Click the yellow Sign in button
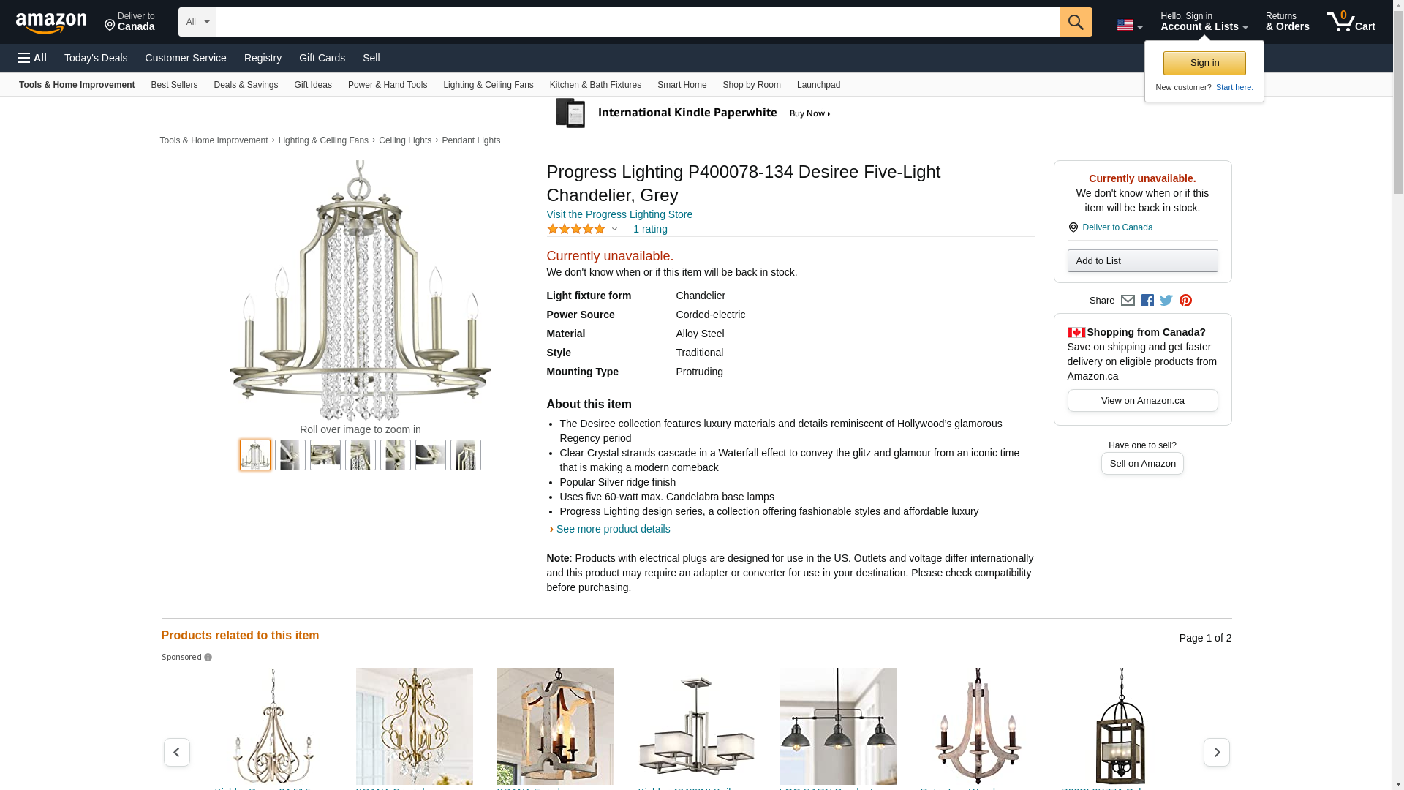1404x790 pixels. [x=1204, y=63]
